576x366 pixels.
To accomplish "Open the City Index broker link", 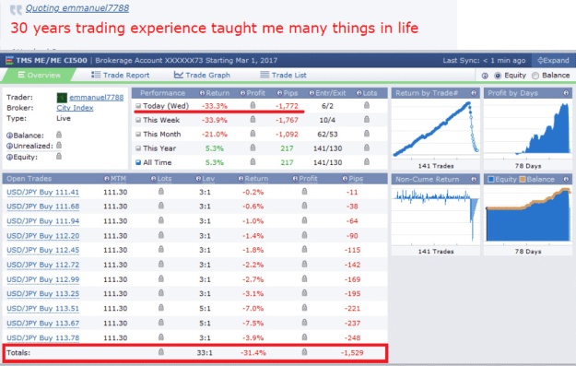I will (x=75, y=108).
